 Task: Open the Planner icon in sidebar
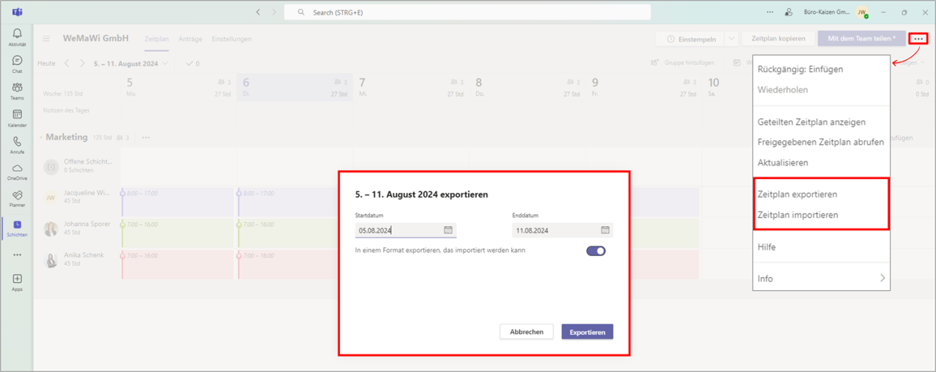(x=17, y=198)
